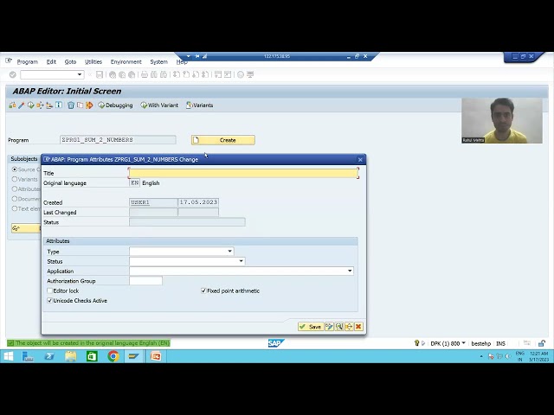Click the Customize Local Layout monitor icon
Viewport: 554px width, 415px height.
[250, 74]
